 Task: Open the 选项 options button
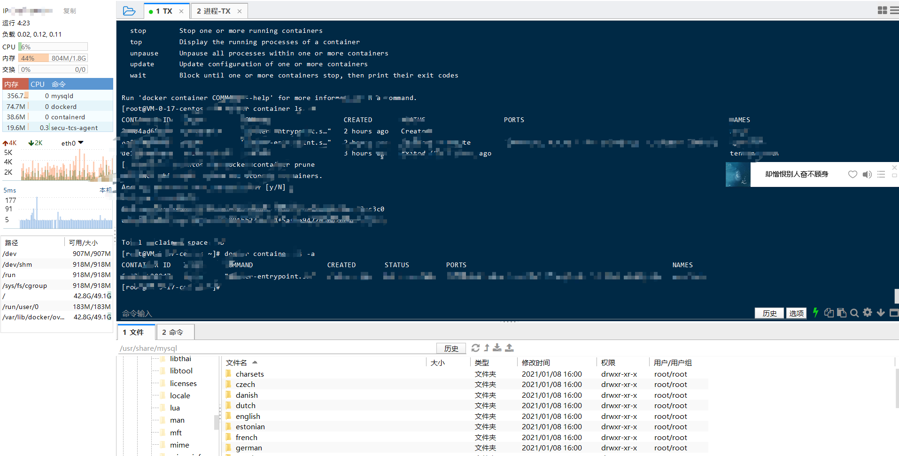(796, 313)
